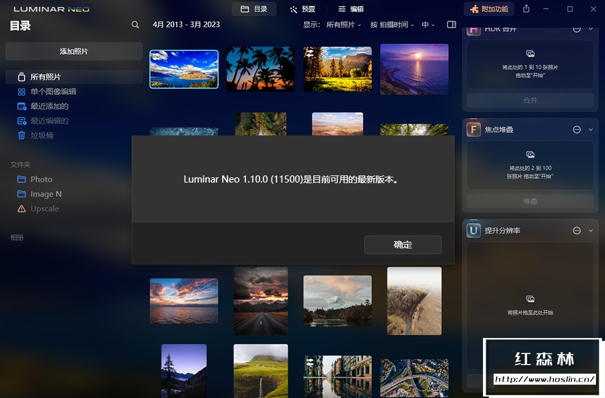This screenshot has height=398, width=605.
Task: Click the Image N folder icon
Action: click(21, 194)
